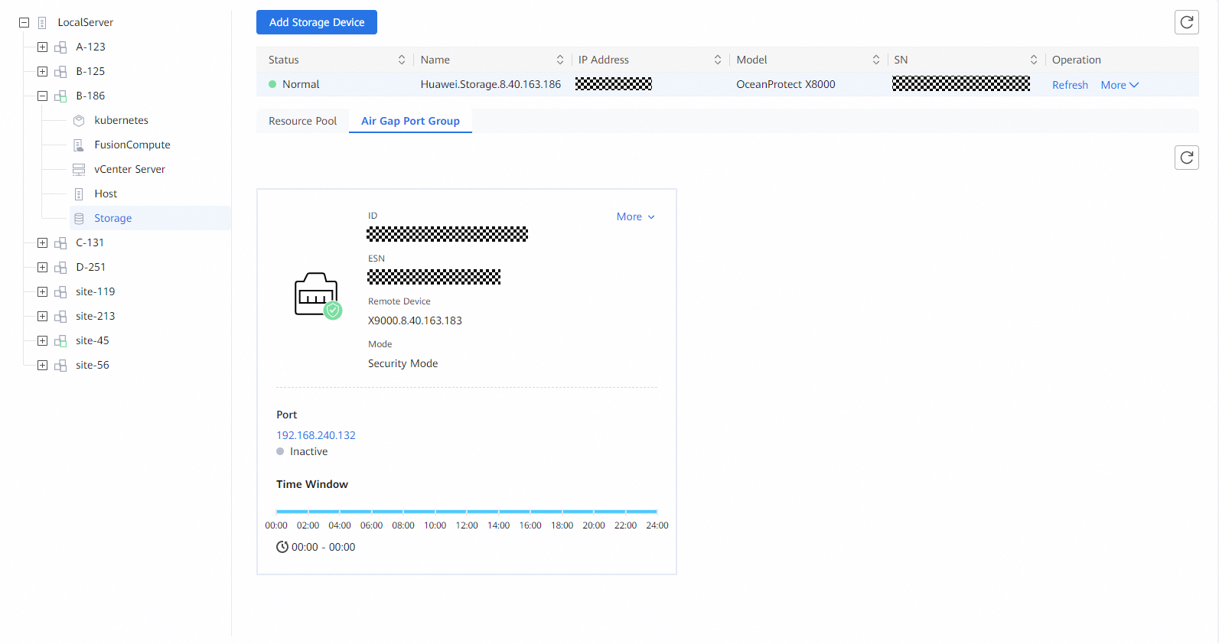Sort table by Name column

tap(560, 60)
